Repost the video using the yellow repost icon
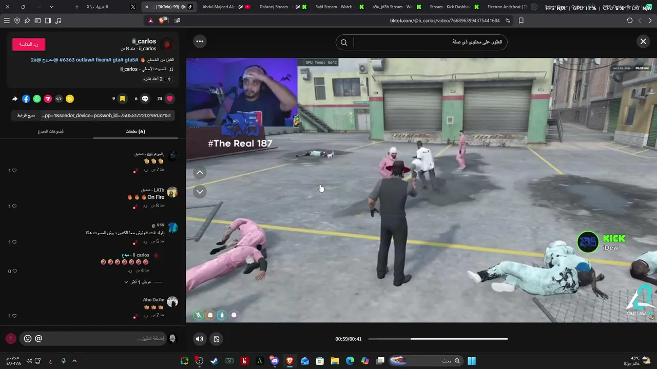The image size is (657, 369). (x=70, y=99)
